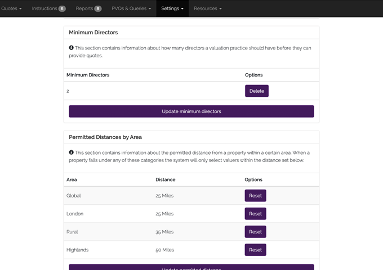The width and height of the screenshot is (383, 270).
Task: Open the Reports nav item
Action: point(84,8)
